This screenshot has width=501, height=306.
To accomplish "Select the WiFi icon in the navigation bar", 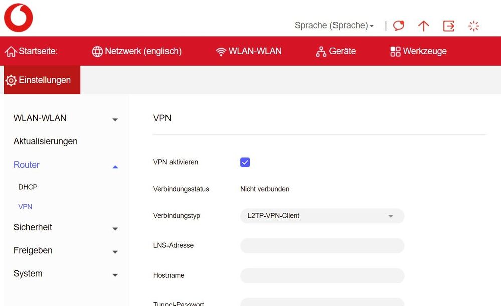I will click(221, 51).
